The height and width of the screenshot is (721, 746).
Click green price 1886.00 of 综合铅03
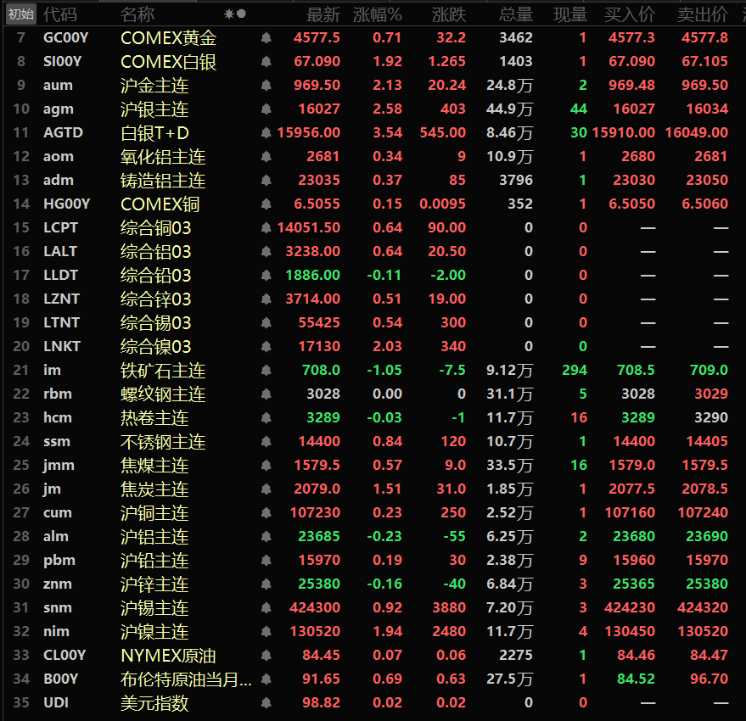(x=312, y=276)
